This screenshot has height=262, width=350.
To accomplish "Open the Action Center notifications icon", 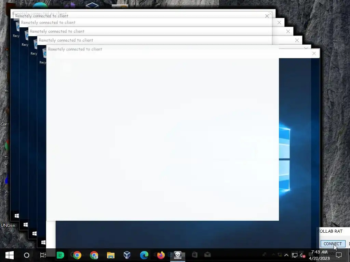I will point(339,255).
